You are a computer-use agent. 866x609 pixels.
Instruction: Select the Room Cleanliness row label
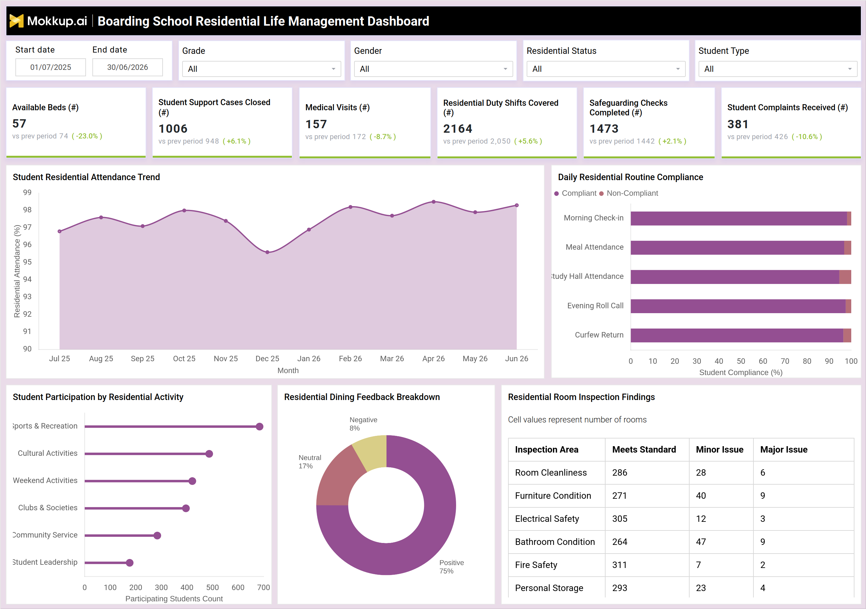551,472
